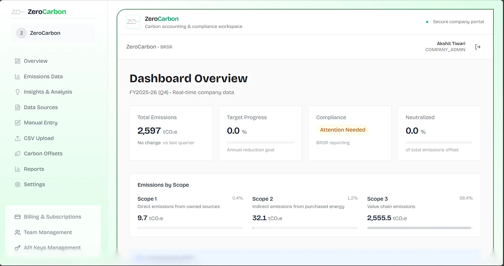
Task: Select the Data Sources document icon
Action: 17,107
